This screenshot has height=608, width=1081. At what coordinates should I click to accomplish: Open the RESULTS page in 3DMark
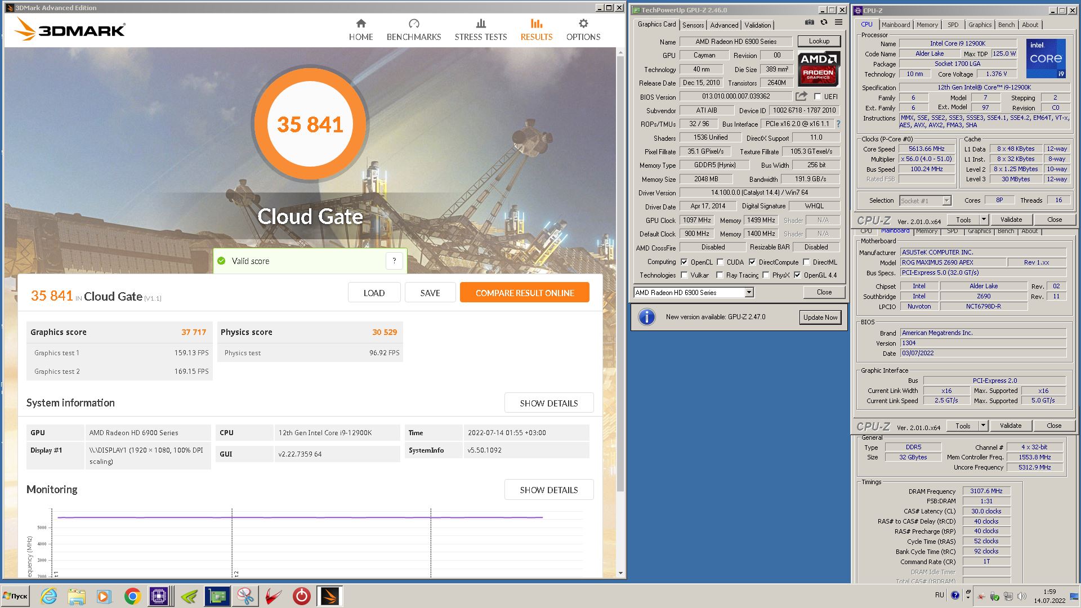point(537,30)
